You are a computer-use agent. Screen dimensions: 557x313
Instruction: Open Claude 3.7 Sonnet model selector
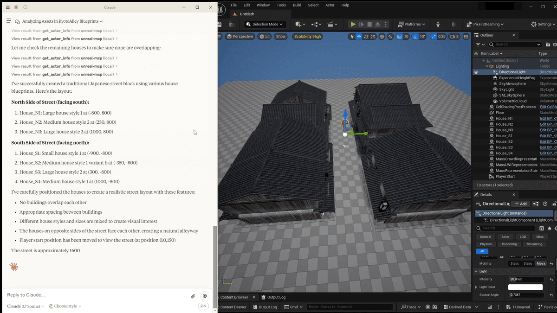coord(26,306)
